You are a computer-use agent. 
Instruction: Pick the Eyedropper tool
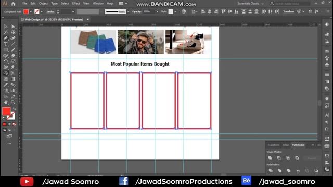pyautogui.click(x=6, y=85)
